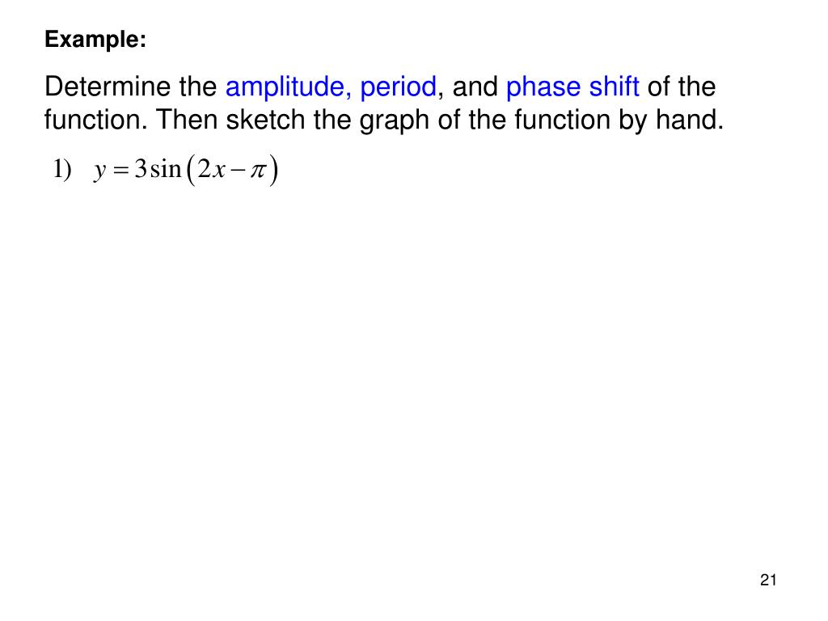Click the slide number 21

click(768, 580)
